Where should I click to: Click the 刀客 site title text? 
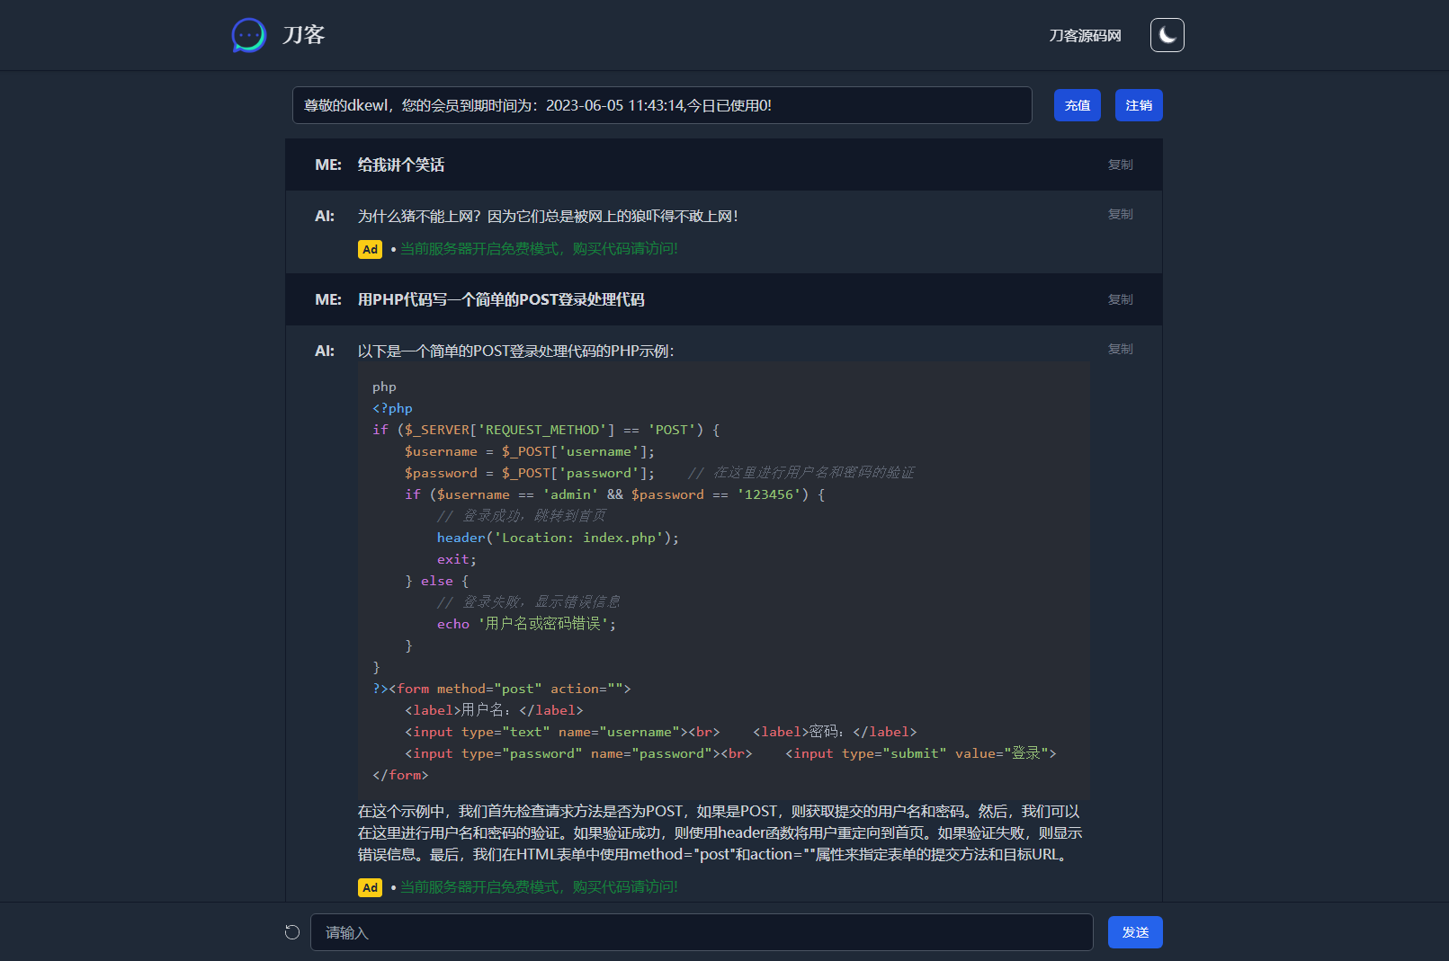pyautogui.click(x=303, y=35)
